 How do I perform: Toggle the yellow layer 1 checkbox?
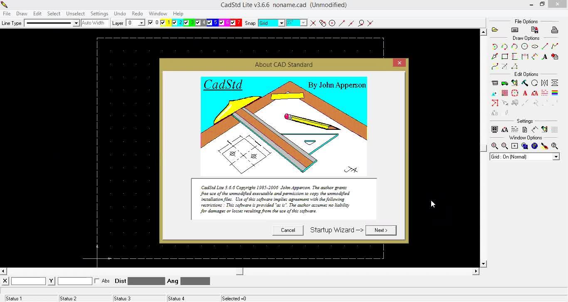pyautogui.click(x=163, y=23)
